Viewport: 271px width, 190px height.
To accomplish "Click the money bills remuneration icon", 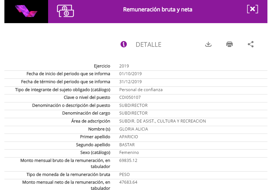I will point(65,11).
